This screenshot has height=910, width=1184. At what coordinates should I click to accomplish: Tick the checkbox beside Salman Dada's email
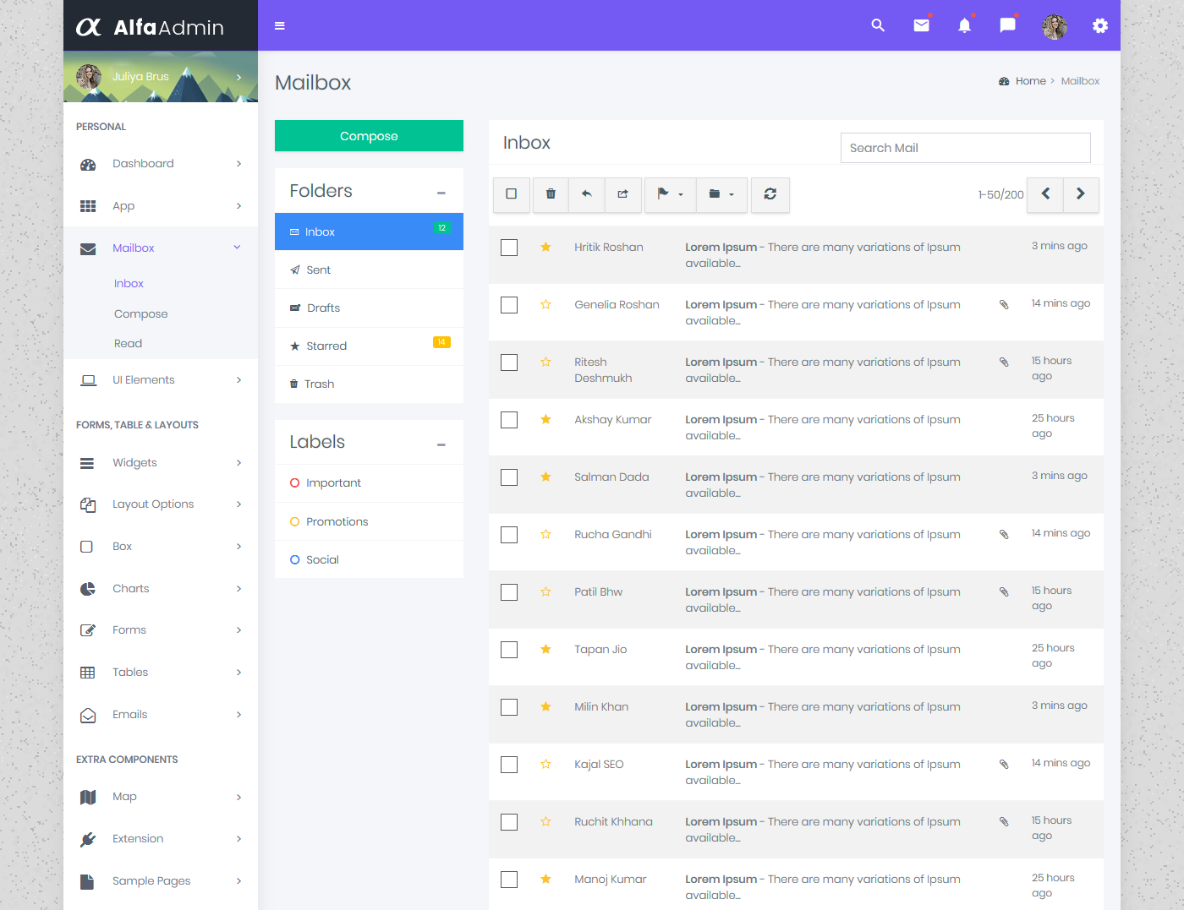pos(509,477)
